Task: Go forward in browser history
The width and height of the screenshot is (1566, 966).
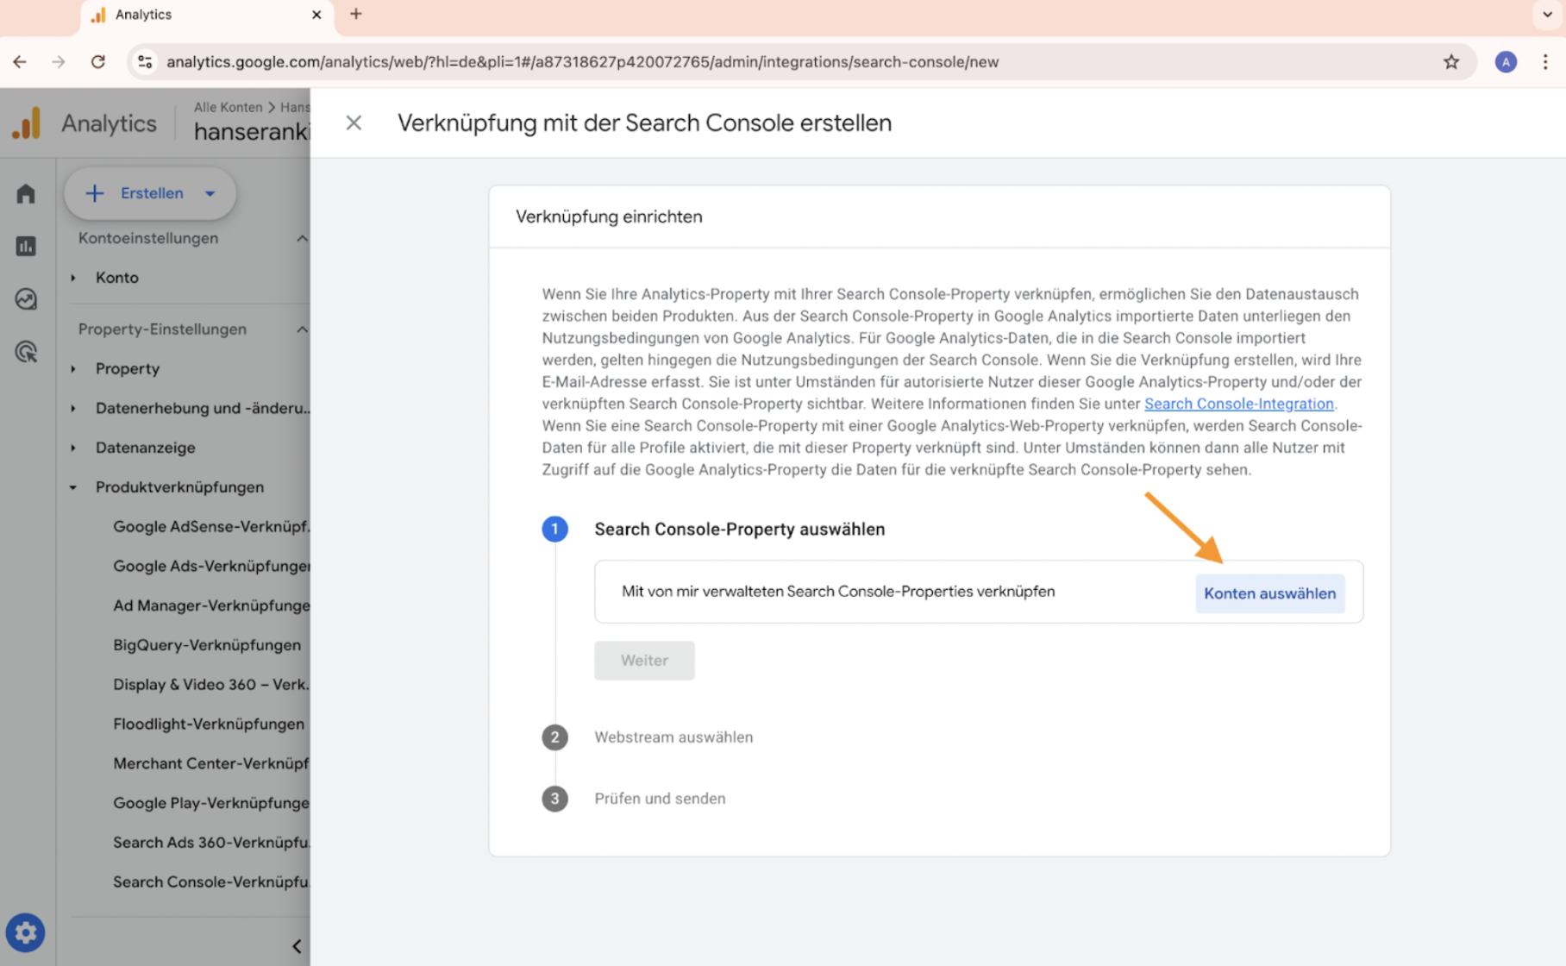Action: click(x=59, y=62)
